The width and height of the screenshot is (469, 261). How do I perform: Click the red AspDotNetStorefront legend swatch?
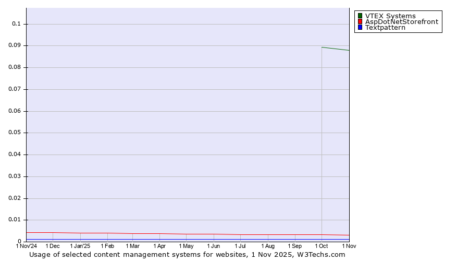pos(360,22)
